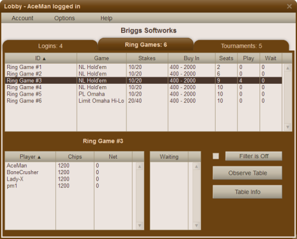The width and height of the screenshot is (297, 239).
Task: Open the Help menu
Action: pyautogui.click(x=106, y=18)
